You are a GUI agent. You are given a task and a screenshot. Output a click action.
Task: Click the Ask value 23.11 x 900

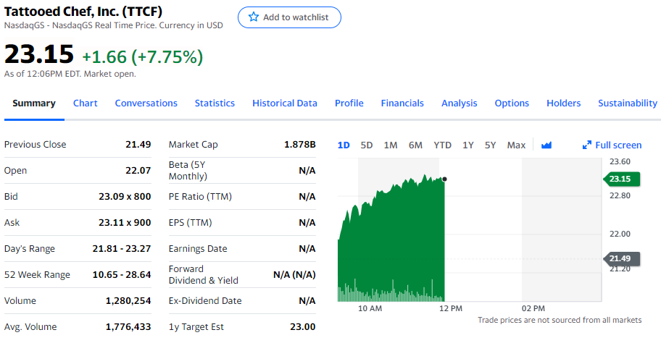[125, 223]
